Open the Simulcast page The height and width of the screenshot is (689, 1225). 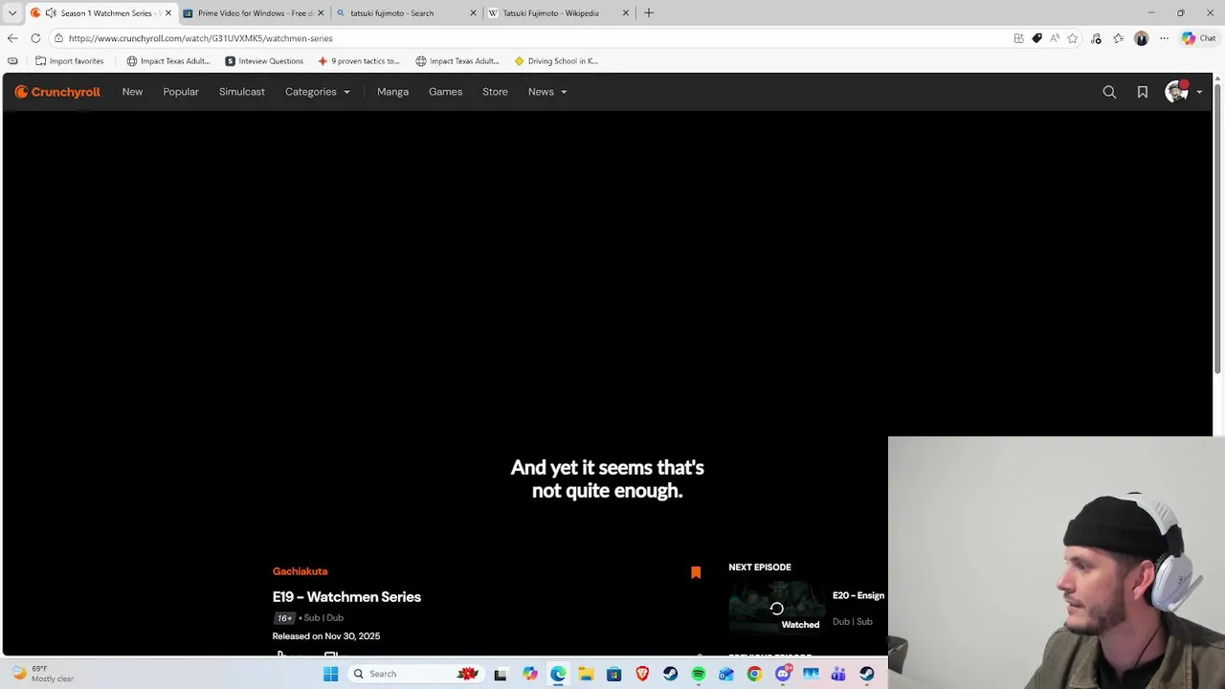click(x=242, y=92)
